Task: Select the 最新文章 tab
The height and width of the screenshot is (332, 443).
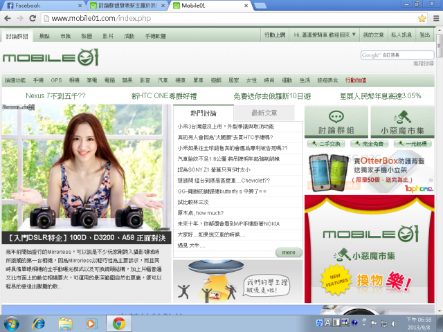Action: 264,113
